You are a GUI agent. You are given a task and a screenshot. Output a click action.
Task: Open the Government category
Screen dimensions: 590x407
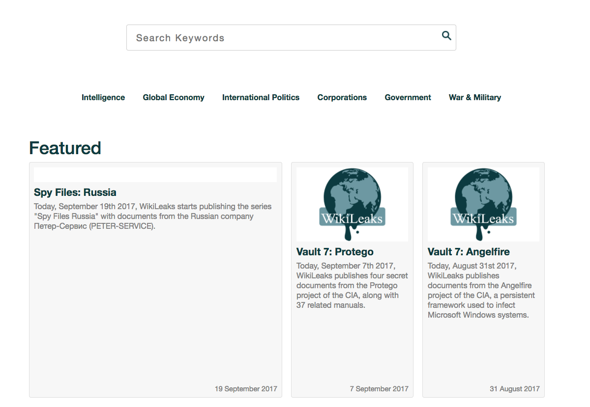408,97
